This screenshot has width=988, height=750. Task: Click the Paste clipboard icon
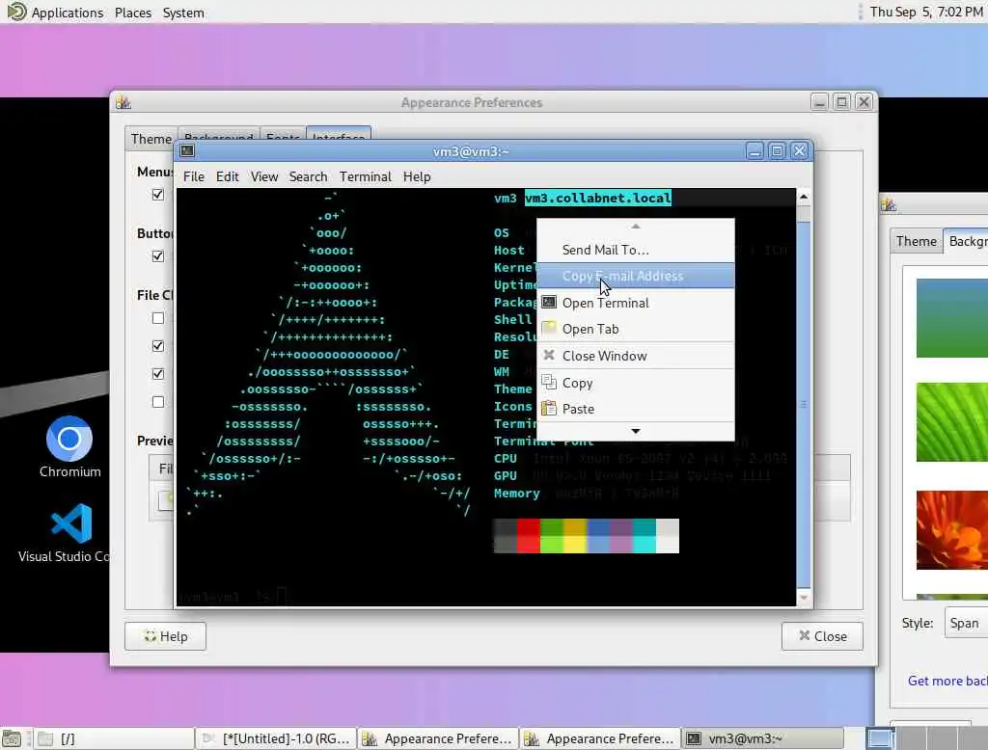[x=549, y=408]
